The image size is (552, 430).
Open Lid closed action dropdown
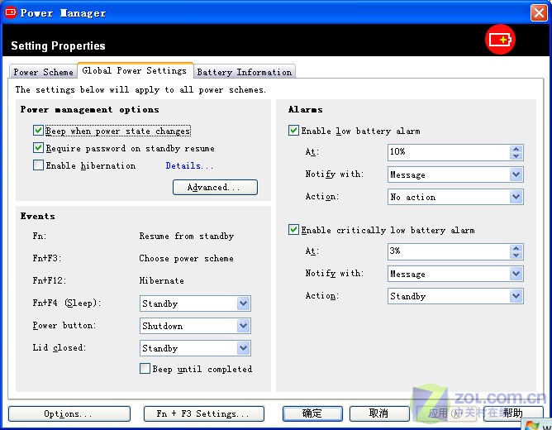coord(243,348)
